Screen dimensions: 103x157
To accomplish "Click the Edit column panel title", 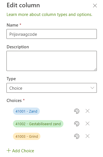I will [x=23, y=5].
